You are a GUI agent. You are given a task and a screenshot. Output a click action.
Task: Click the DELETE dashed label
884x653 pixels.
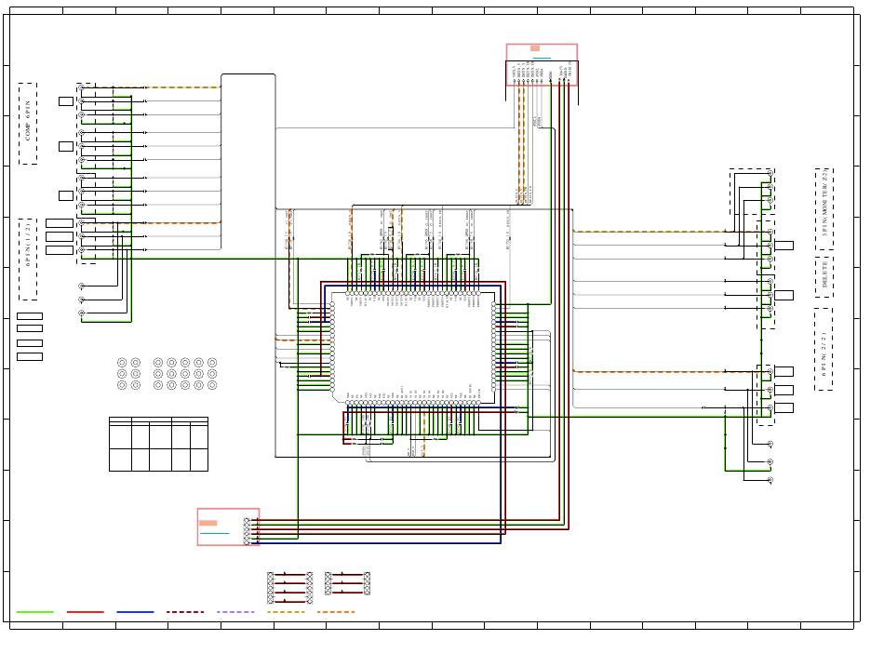click(x=824, y=277)
